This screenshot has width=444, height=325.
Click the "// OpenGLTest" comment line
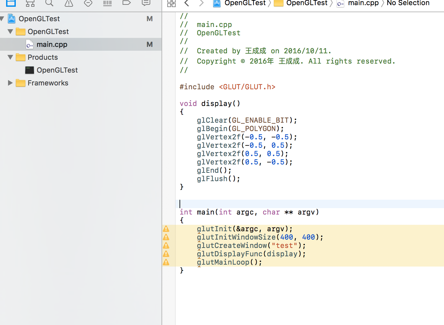click(x=210, y=33)
